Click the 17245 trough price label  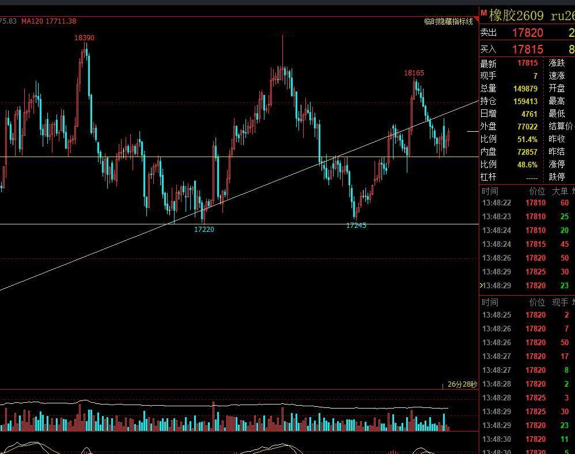356,226
